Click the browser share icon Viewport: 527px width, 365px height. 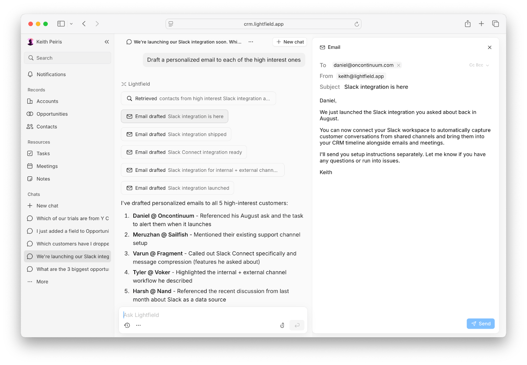point(467,24)
